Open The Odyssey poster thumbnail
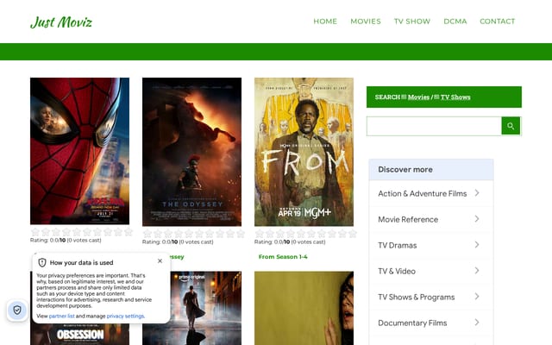Image resolution: width=552 pixels, height=345 pixels. tap(191, 152)
